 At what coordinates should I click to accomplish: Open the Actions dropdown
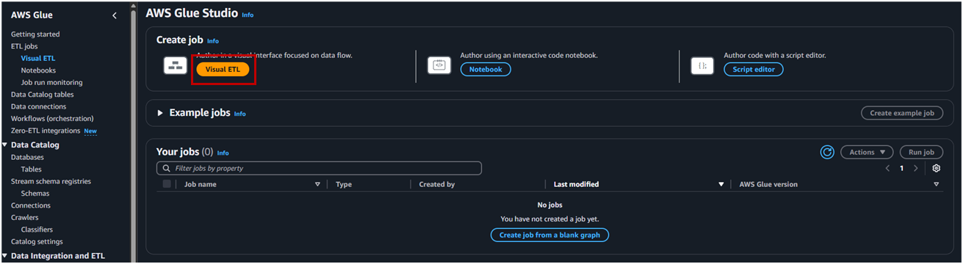[x=867, y=152]
